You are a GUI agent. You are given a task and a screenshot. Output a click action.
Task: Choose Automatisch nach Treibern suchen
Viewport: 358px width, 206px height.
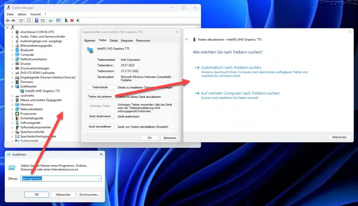pyautogui.click(x=231, y=67)
